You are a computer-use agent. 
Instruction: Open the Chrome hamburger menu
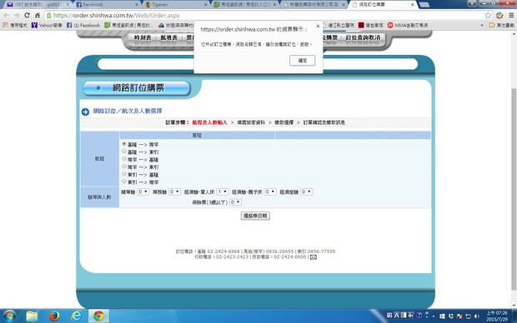(x=511, y=15)
